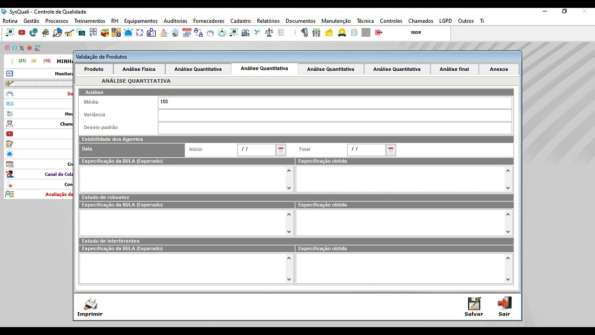This screenshot has height=335, width=595.
Task: Open the Facebook icon in the sidebar
Action: [x=14, y=48]
